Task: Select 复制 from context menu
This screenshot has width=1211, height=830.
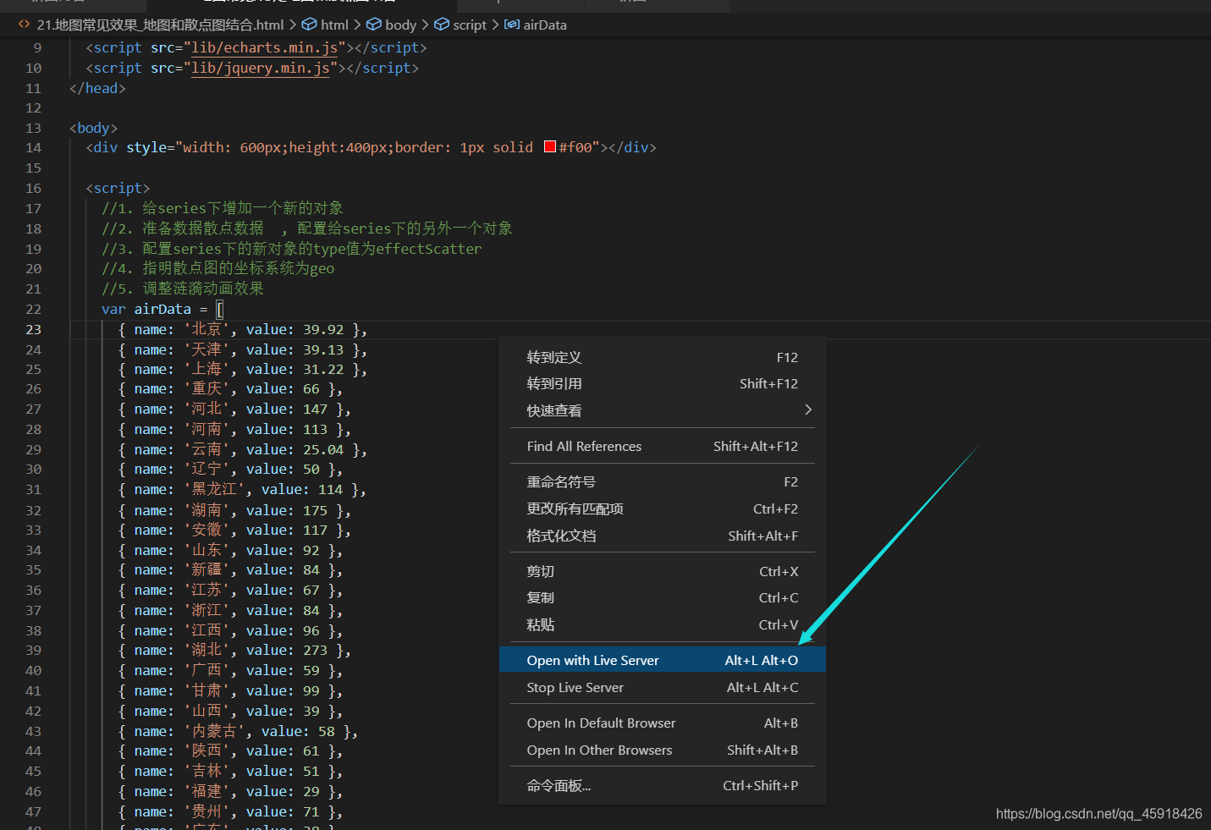Action: 663,597
